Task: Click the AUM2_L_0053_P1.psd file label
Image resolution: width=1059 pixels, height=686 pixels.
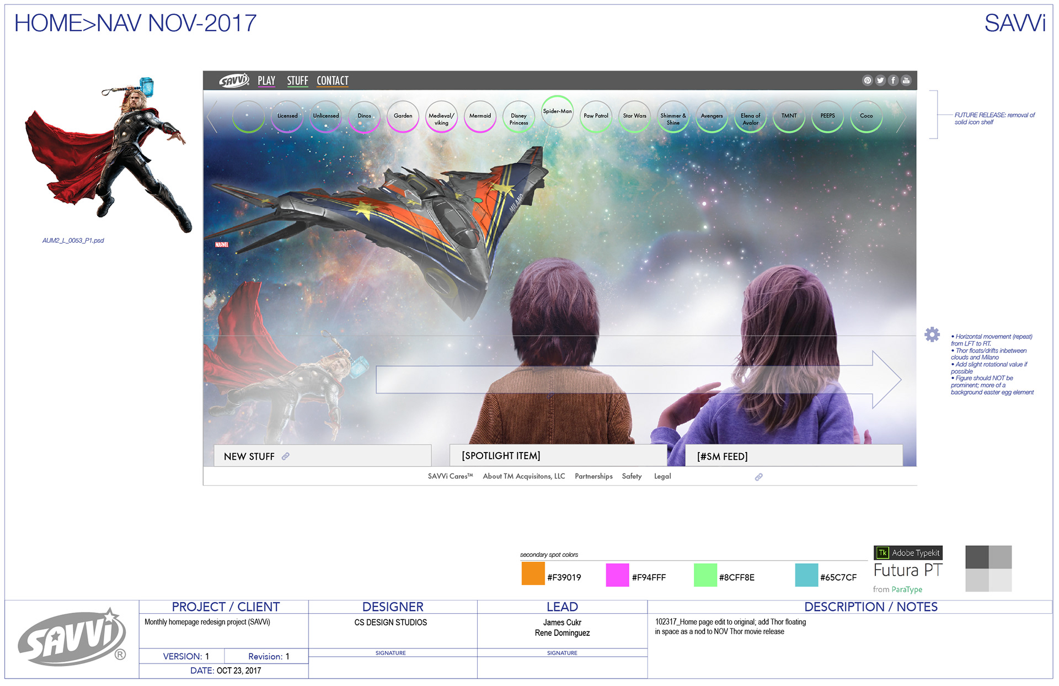Action: pos(73,241)
